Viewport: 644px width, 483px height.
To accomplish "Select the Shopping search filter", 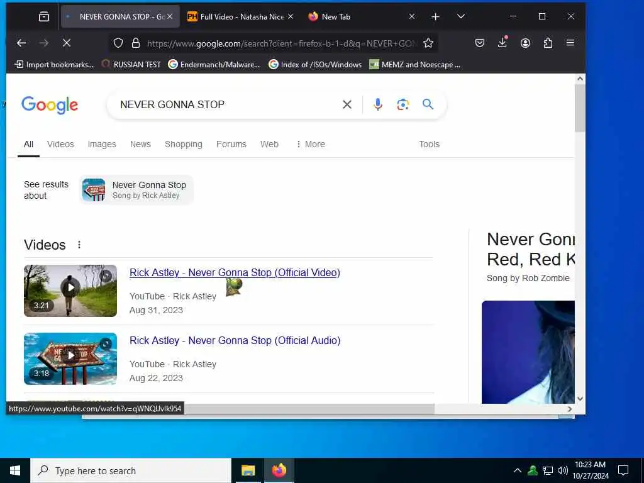I will [184, 144].
